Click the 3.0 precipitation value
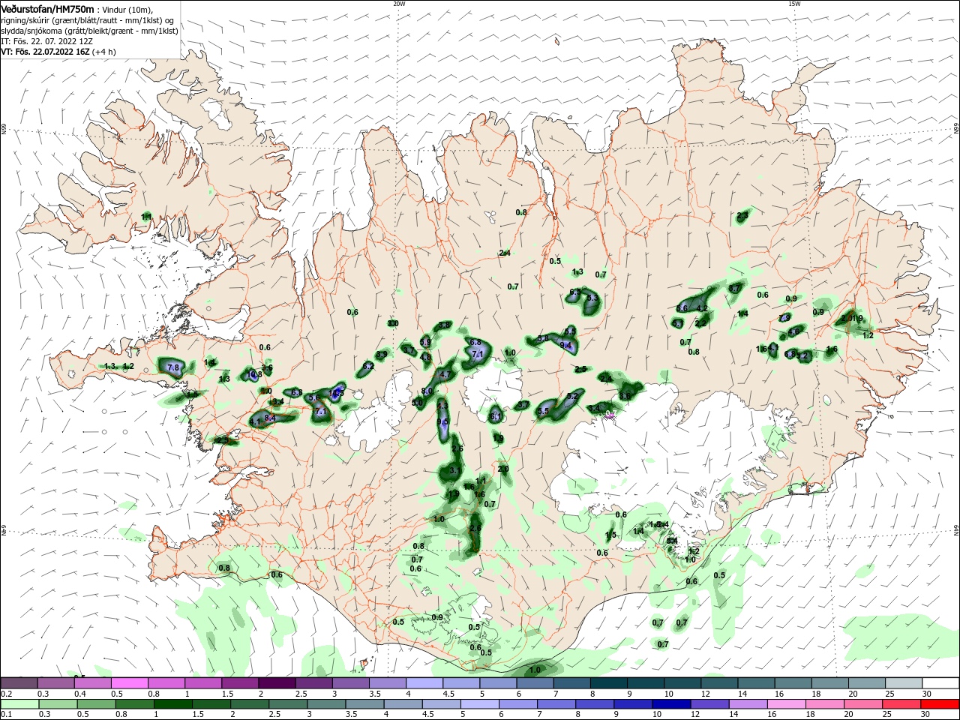 [x=393, y=323]
